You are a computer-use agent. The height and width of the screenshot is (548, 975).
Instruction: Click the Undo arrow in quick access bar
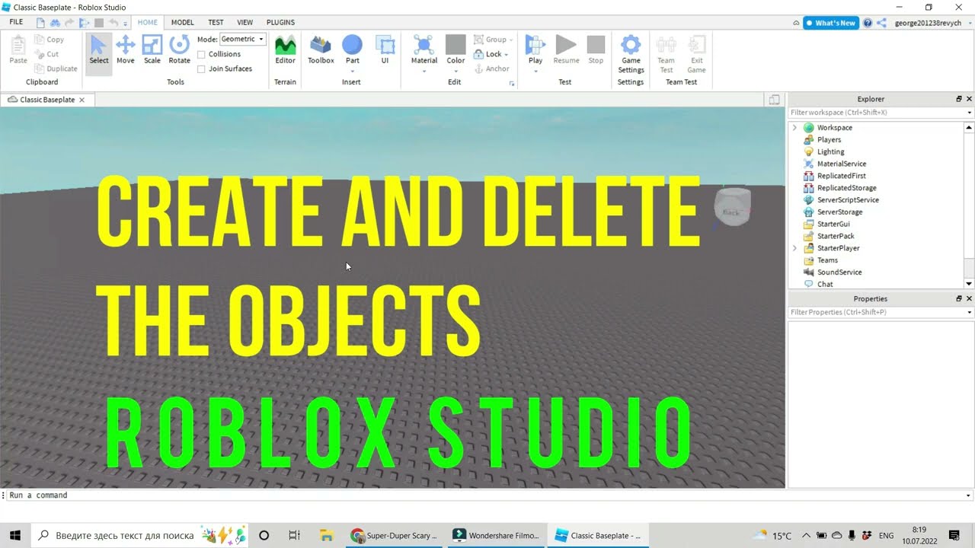(113, 23)
